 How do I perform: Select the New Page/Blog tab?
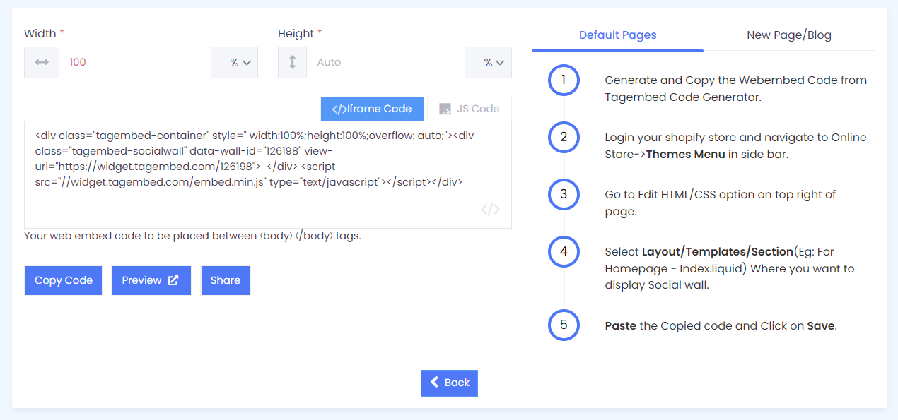pos(789,35)
